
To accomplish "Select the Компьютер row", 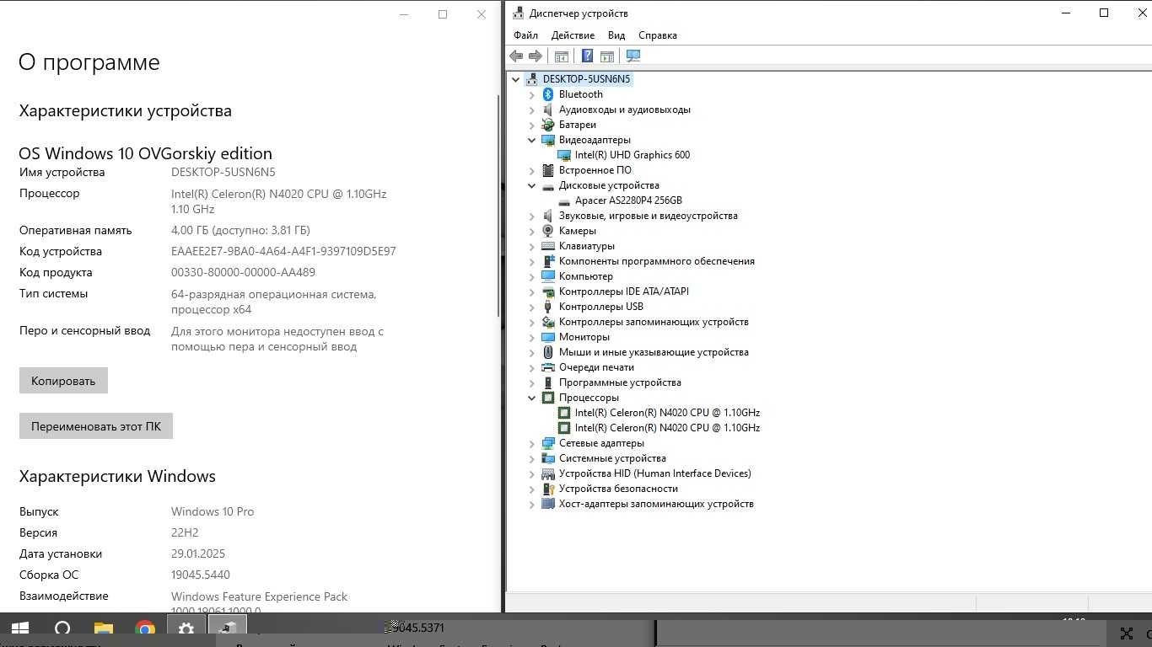I will coord(586,276).
